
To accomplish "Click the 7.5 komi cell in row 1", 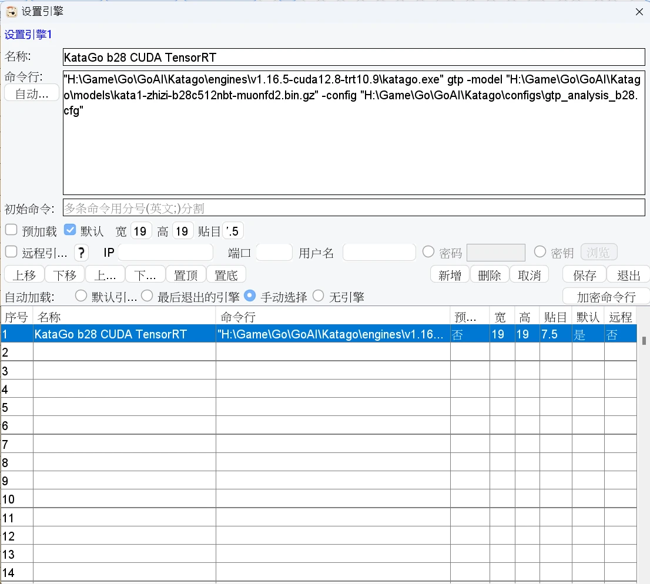I will click(x=555, y=334).
